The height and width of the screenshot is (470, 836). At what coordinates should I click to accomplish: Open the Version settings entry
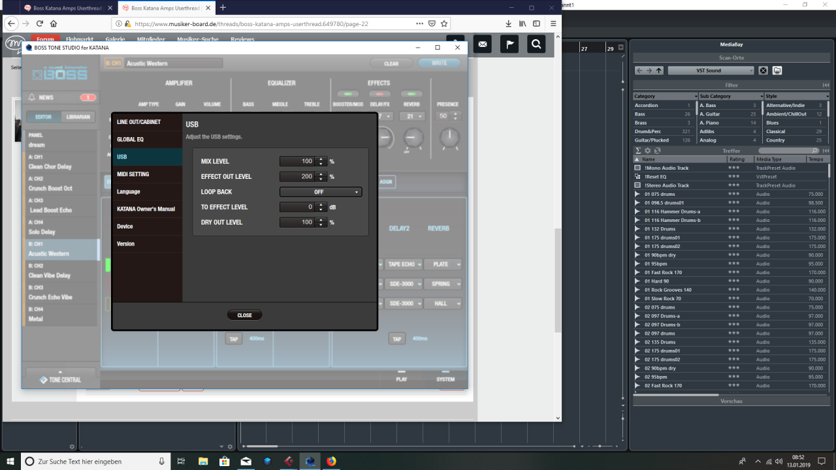(x=148, y=243)
